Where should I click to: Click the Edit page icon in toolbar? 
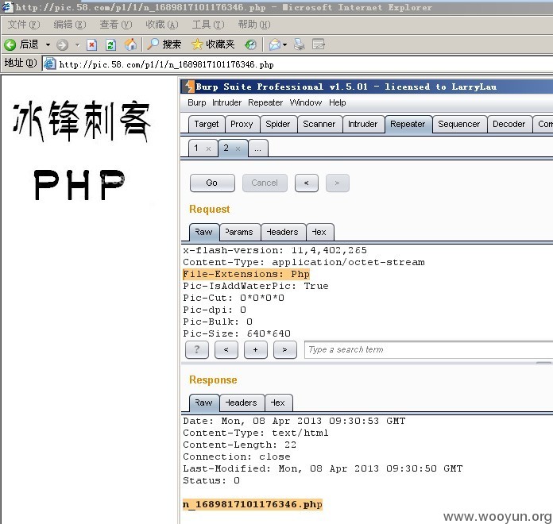coord(319,44)
